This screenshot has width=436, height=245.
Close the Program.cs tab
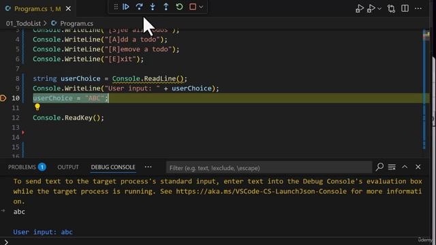(68, 9)
